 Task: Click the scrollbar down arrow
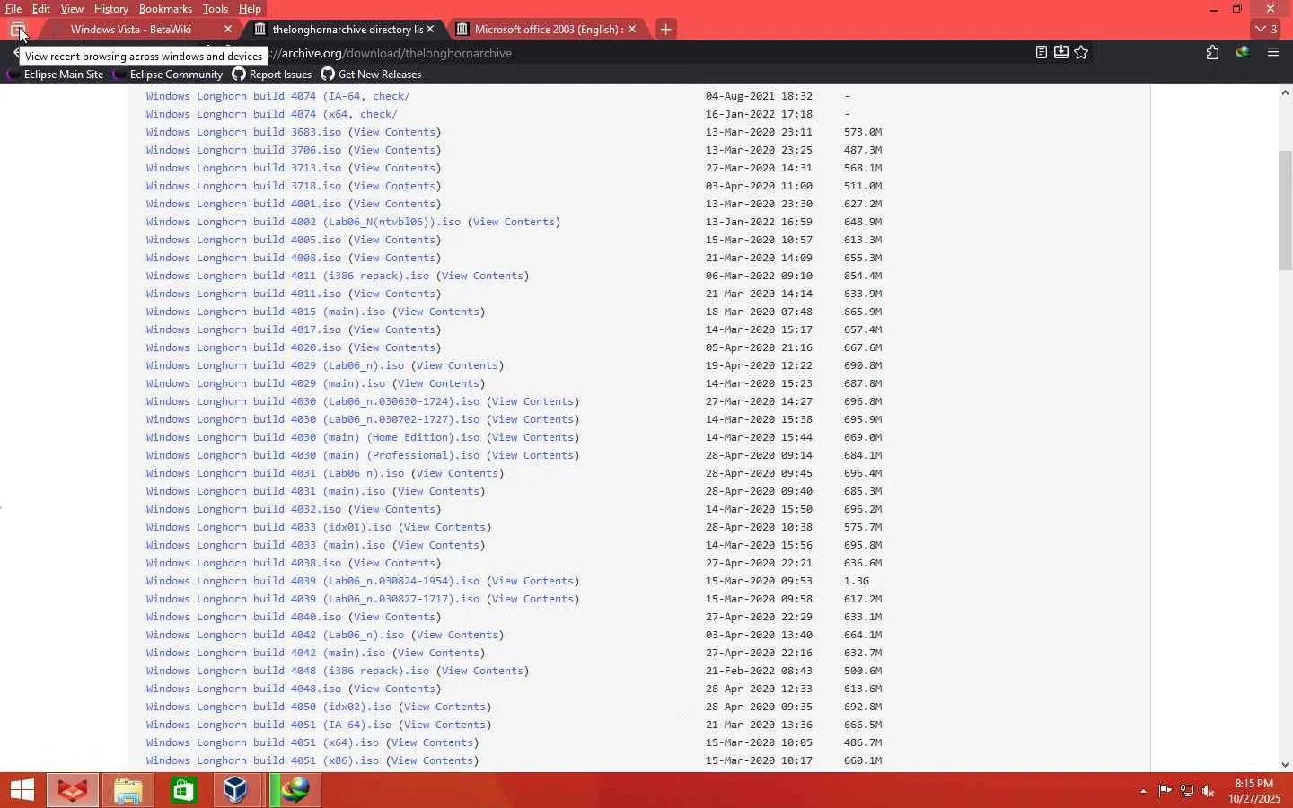[1286, 765]
